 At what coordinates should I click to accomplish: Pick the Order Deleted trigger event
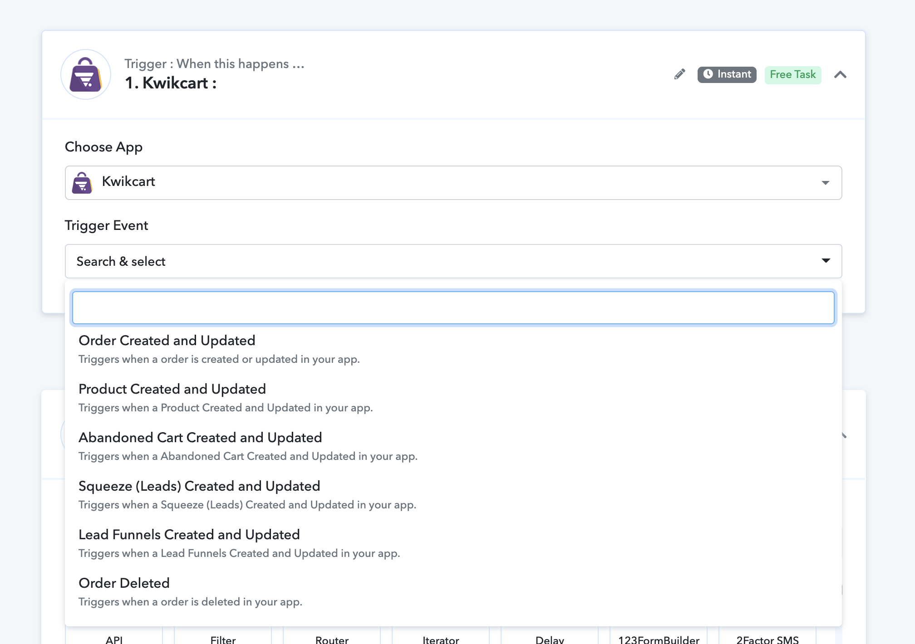pos(453,592)
